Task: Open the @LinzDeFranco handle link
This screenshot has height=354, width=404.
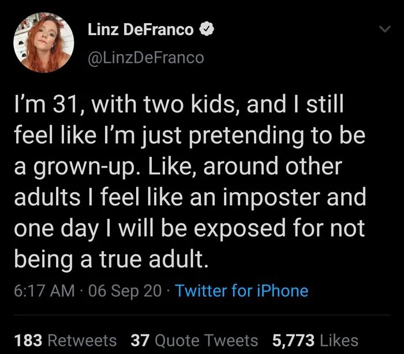Action: pyautogui.click(x=145, y=58)
